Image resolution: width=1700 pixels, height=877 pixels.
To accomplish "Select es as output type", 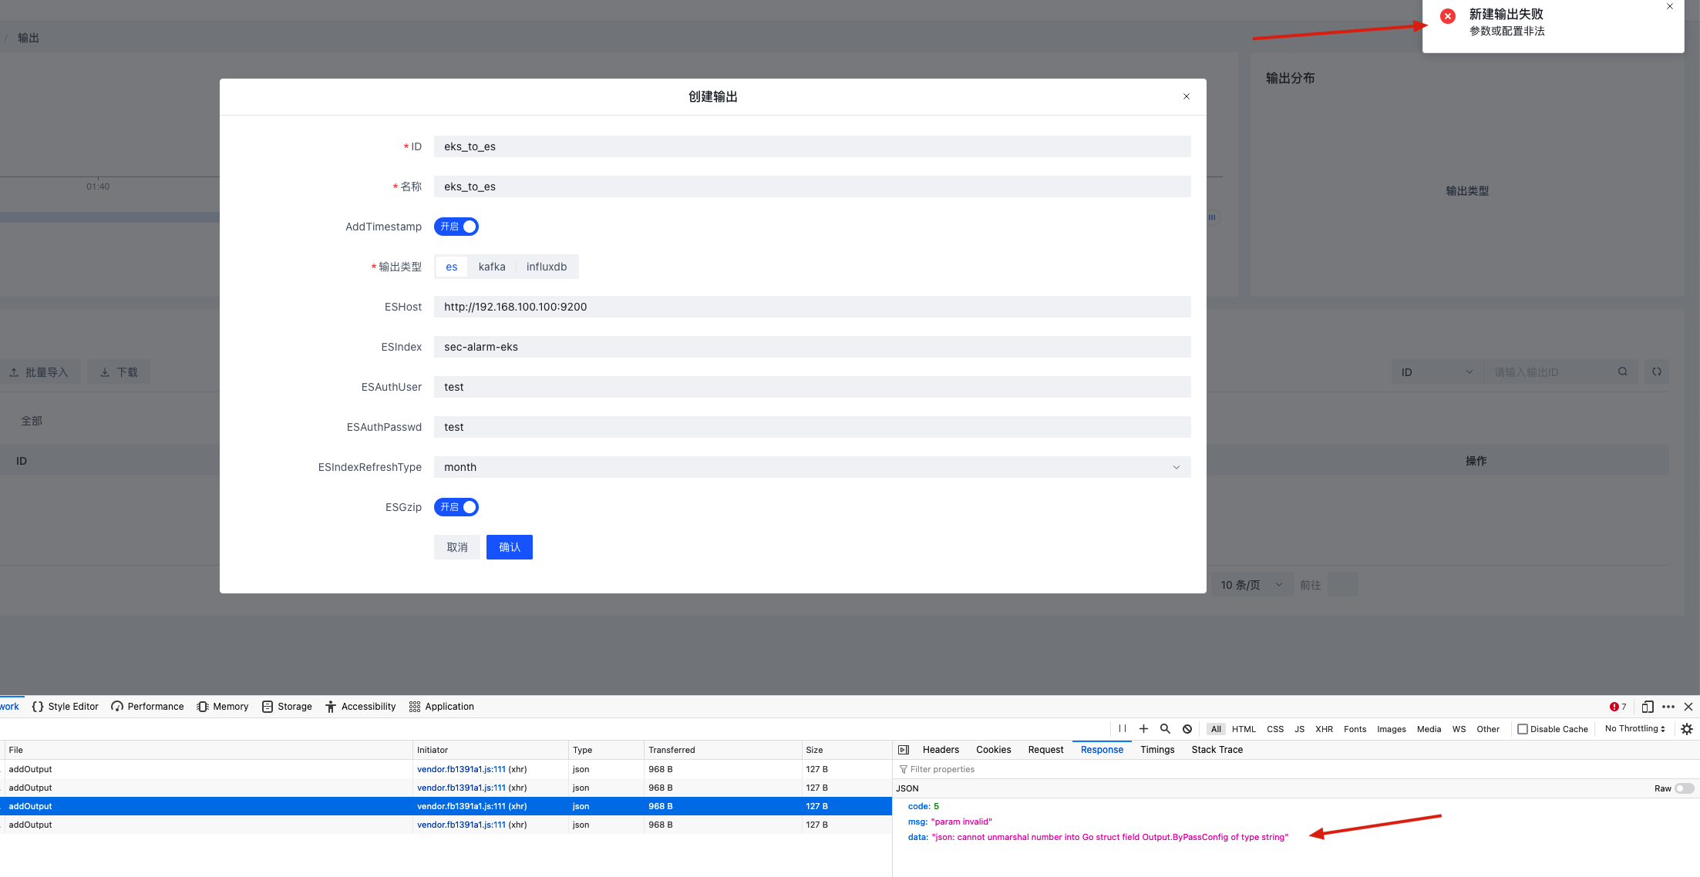I will point(452,267).
